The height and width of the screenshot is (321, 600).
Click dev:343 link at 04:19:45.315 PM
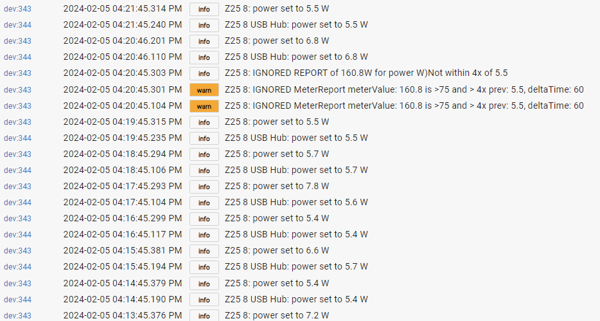[17, 122]
